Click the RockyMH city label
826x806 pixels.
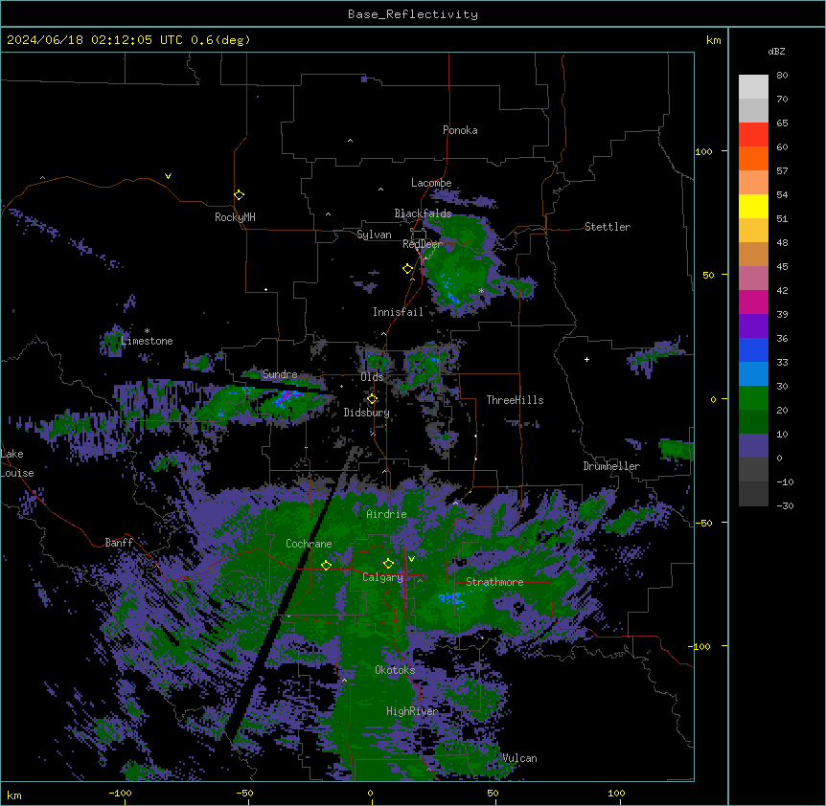(235, 217)
